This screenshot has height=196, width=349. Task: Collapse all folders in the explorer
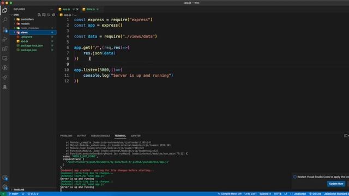point(53,15)
